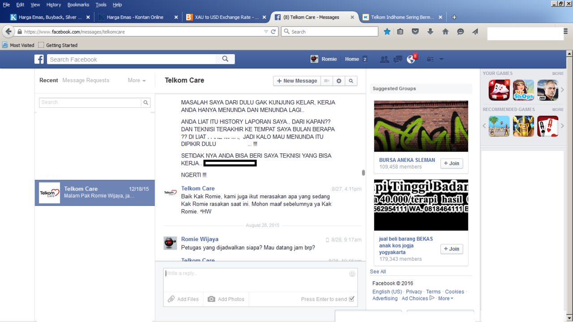Open the friend requests icon
Viewport: 573px width, 322px height.
384,59
